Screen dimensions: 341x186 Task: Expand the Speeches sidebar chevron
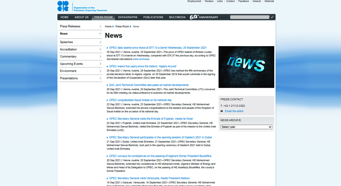[100, 42]
